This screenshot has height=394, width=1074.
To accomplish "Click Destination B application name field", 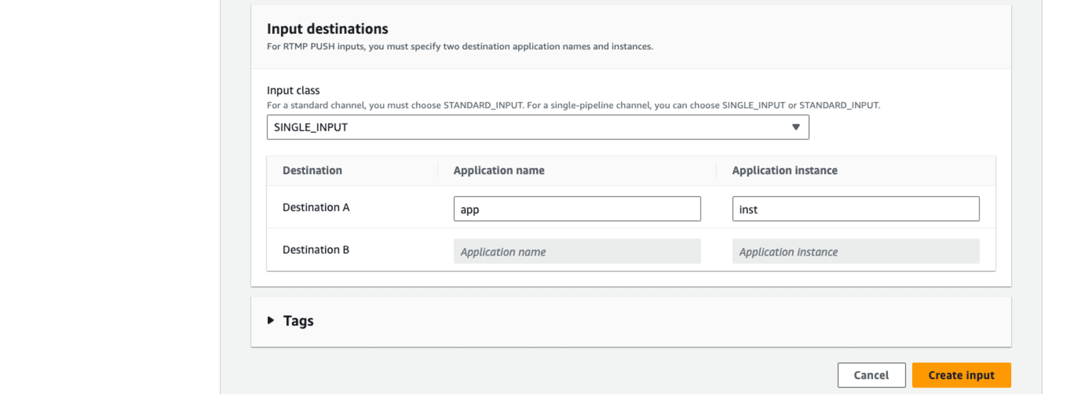I will click(x=577, y=251).
